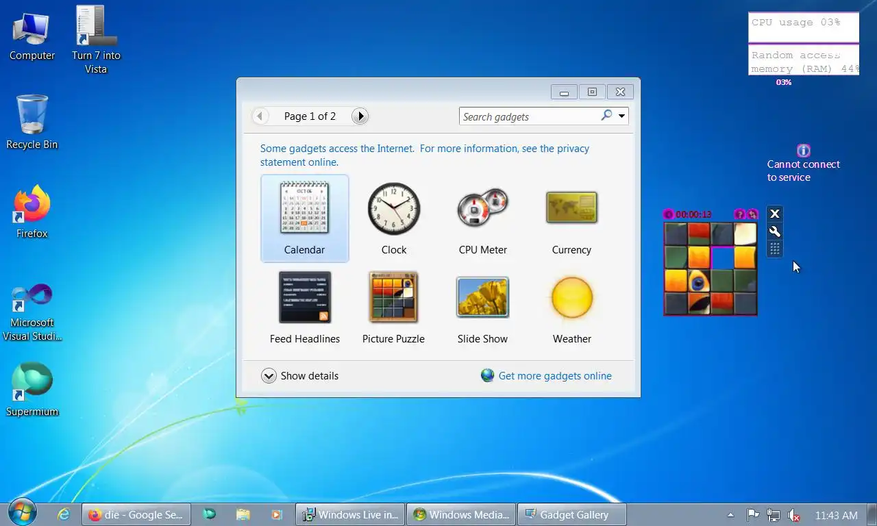This screenshot has width=877, height=526.
Task: Click the white puzzle tile
Action: pos(745,234)
